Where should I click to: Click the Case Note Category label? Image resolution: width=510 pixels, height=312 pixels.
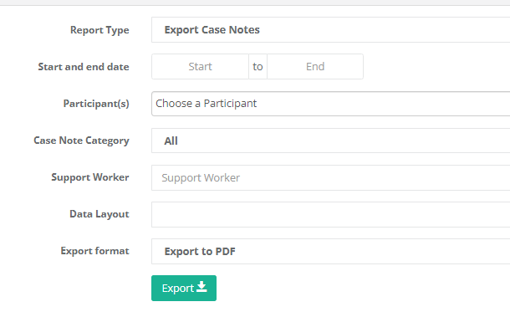(81, 141)
